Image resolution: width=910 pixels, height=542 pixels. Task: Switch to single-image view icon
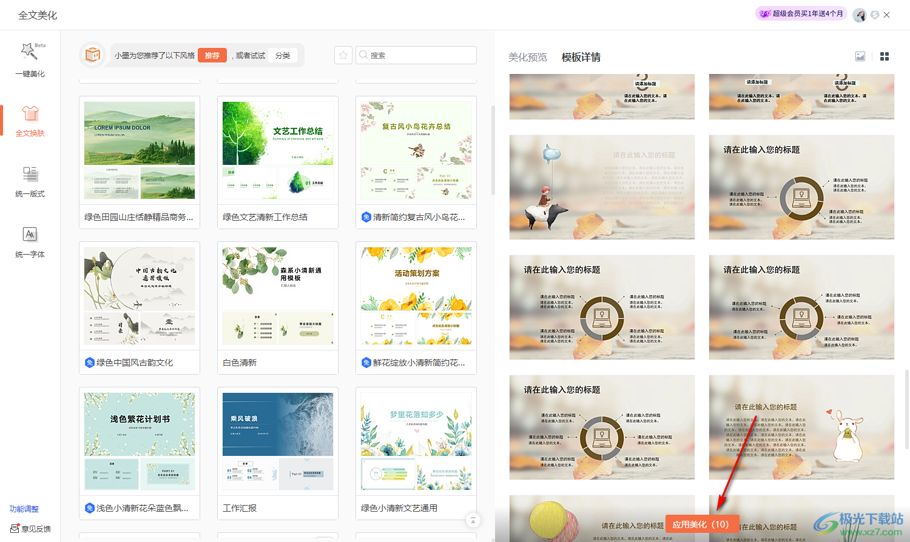[x=860, y=56]
